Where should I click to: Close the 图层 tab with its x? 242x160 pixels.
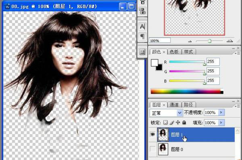point(164,105)
